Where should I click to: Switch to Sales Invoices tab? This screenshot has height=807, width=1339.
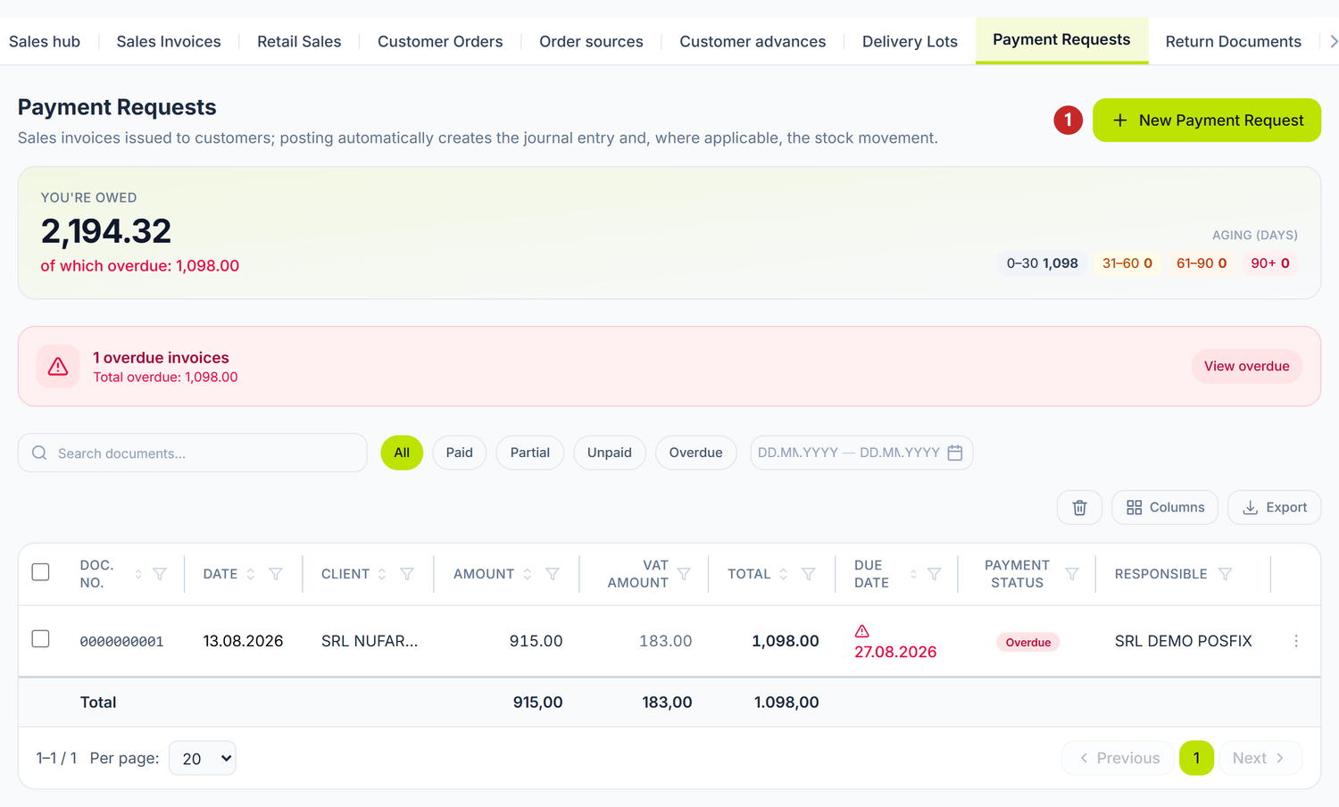(x=169, y=41)
